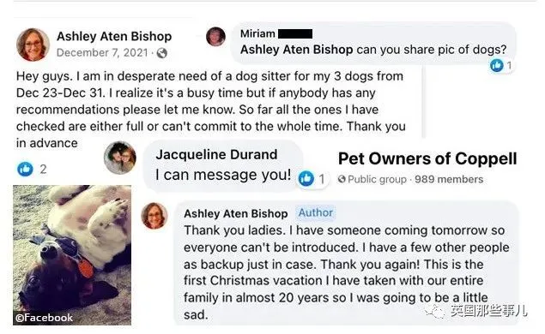
Task: Click the Author badge
Action: click(316, 212)
